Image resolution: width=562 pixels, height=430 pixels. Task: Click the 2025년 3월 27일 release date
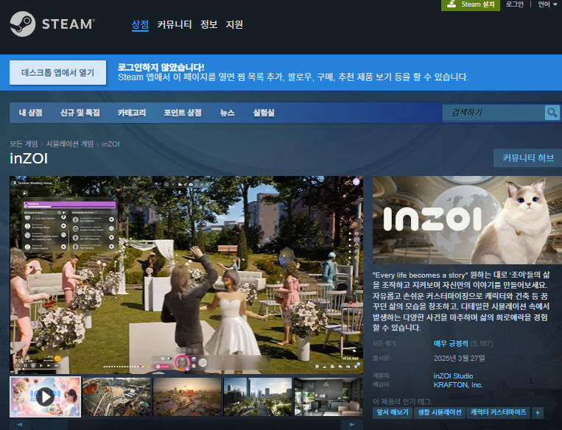point(459,359)
